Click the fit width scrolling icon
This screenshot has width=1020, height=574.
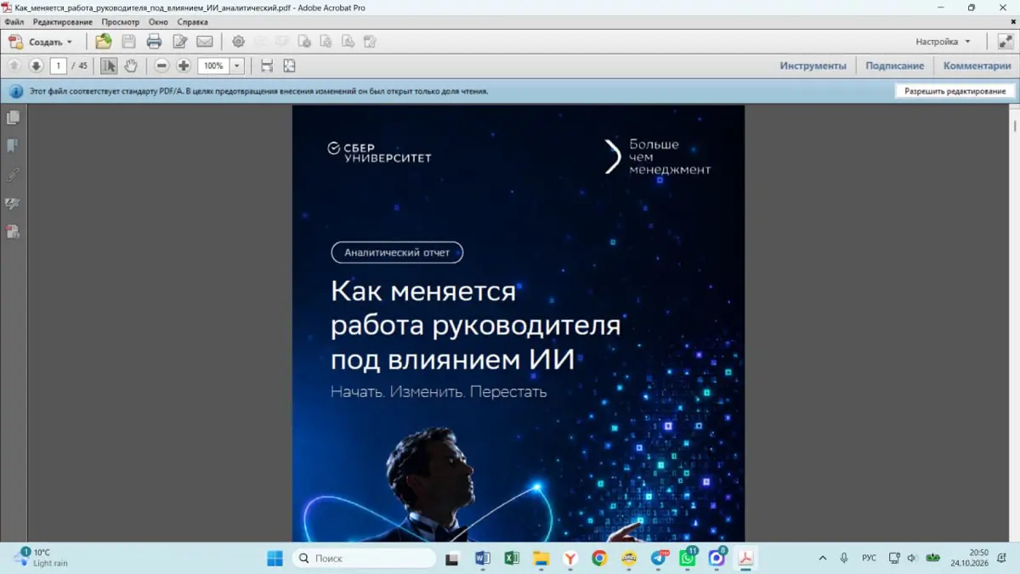coord(267,65)
